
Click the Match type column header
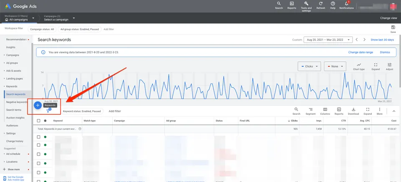[89, 121]
